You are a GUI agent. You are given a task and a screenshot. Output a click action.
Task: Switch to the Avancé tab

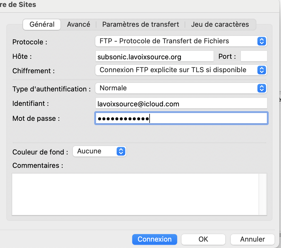pyautogui.click(x=78, y=24)
